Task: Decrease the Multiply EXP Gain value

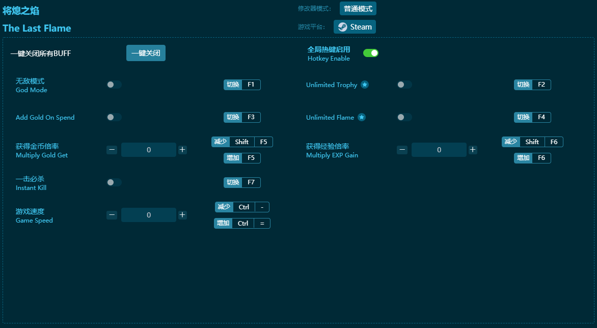Action: coord(402,150)
